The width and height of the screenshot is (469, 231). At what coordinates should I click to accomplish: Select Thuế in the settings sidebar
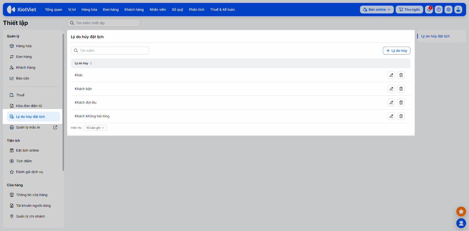click(33, 95)
